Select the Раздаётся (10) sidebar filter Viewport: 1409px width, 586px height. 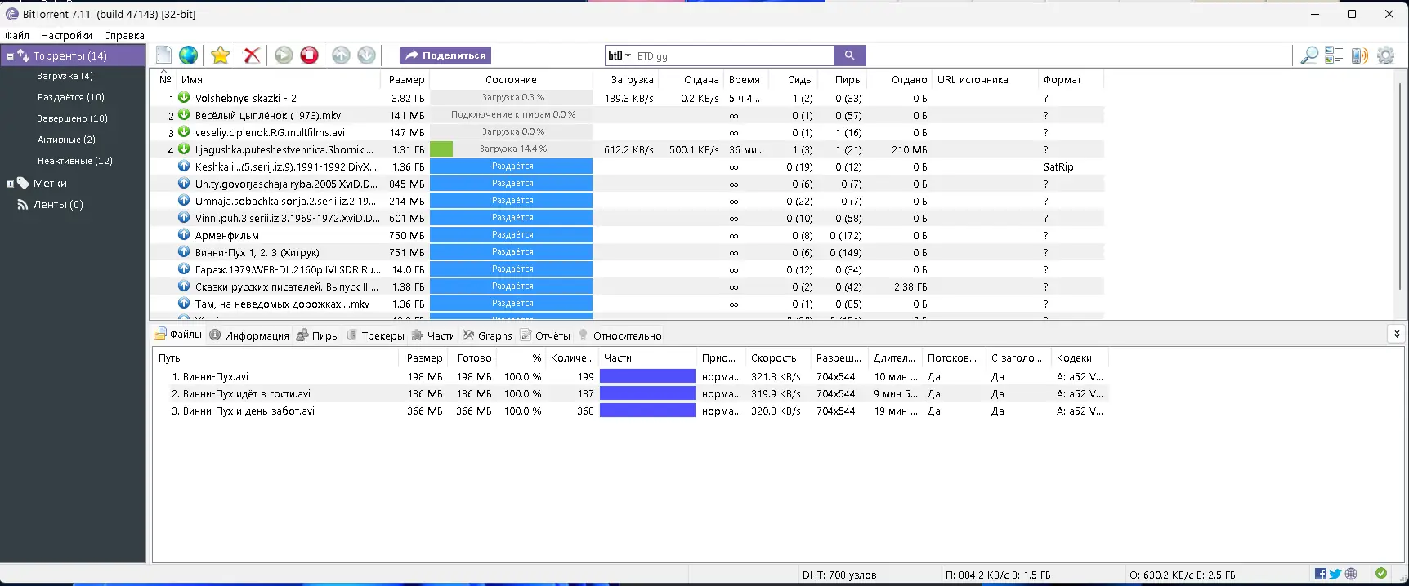71,97
